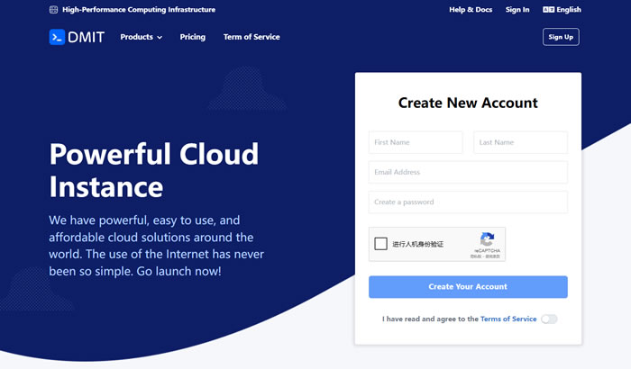Viewport: 631px width, 369px height.
Task: Open the Pricing page
Action: click(192, 37)
